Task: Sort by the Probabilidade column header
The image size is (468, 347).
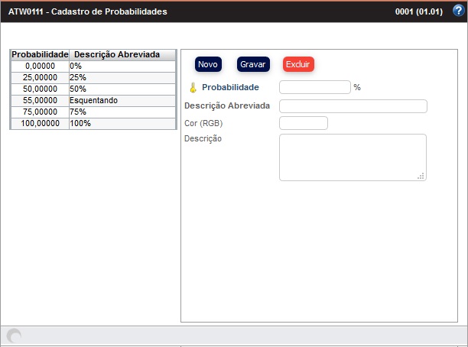Action: (x=40, y=55)
